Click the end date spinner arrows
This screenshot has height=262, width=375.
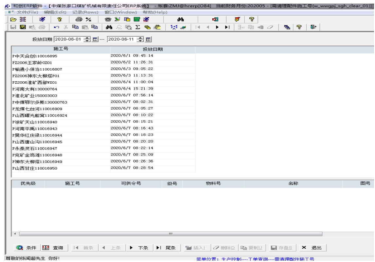point(141,40)
